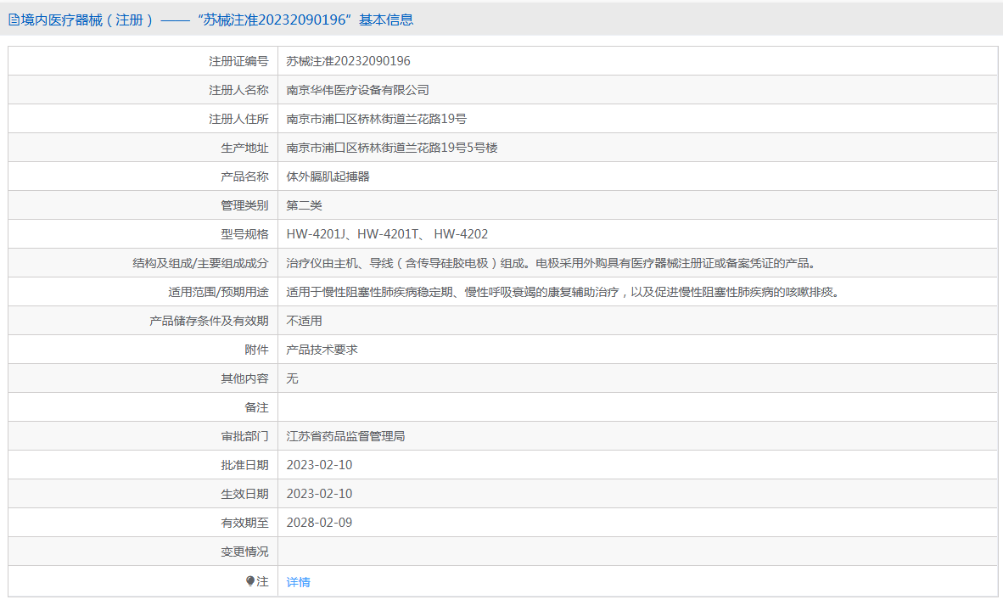Click the 产品名称 label cell
This screenshot has height=605, width=1003.
click(x=143, y=176)
